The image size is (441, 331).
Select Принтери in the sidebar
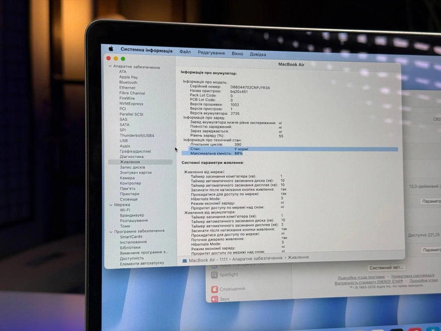130,194
